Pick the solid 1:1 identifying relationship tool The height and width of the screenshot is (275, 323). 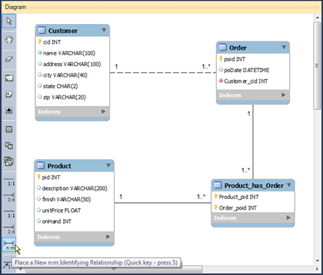click(9, 213)
